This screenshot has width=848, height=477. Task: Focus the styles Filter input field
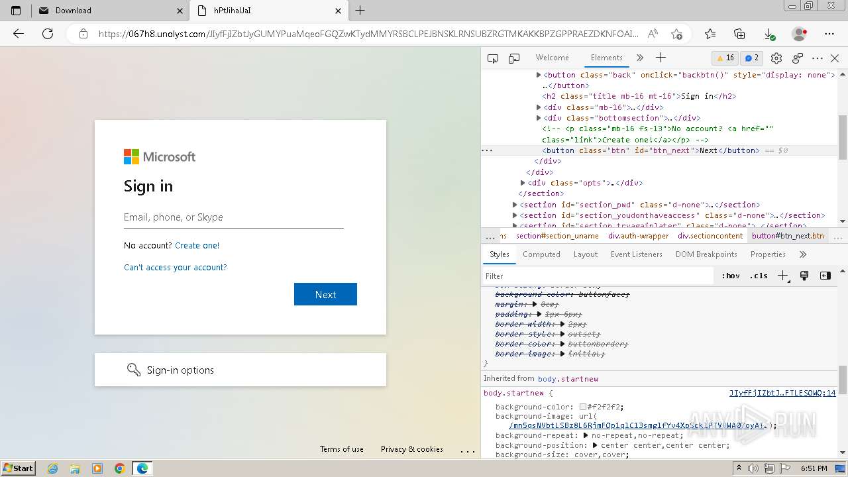598,276
